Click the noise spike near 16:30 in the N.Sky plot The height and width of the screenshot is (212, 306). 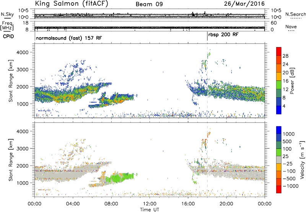point(193,14)
